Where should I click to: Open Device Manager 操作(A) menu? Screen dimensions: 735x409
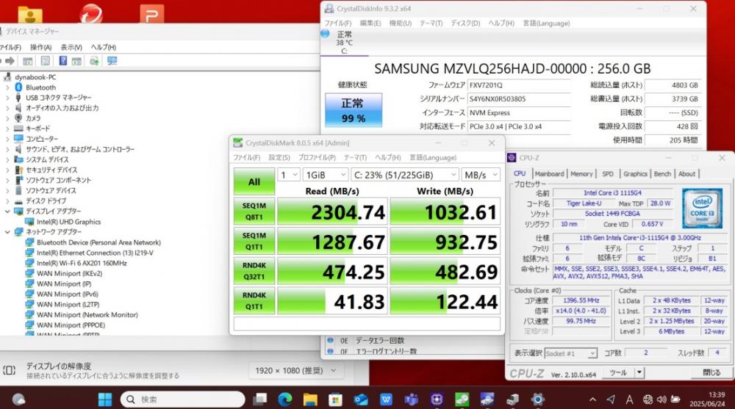click(x=40, y=47)
